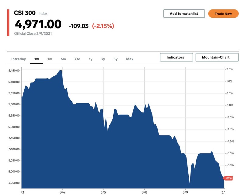Open the Indicators dropdown
This screenshot has width=240, height=196.
pyautogui.click(x=176, y=57)
